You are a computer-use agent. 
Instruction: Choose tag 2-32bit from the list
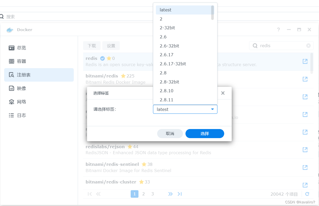pos(183,28)
